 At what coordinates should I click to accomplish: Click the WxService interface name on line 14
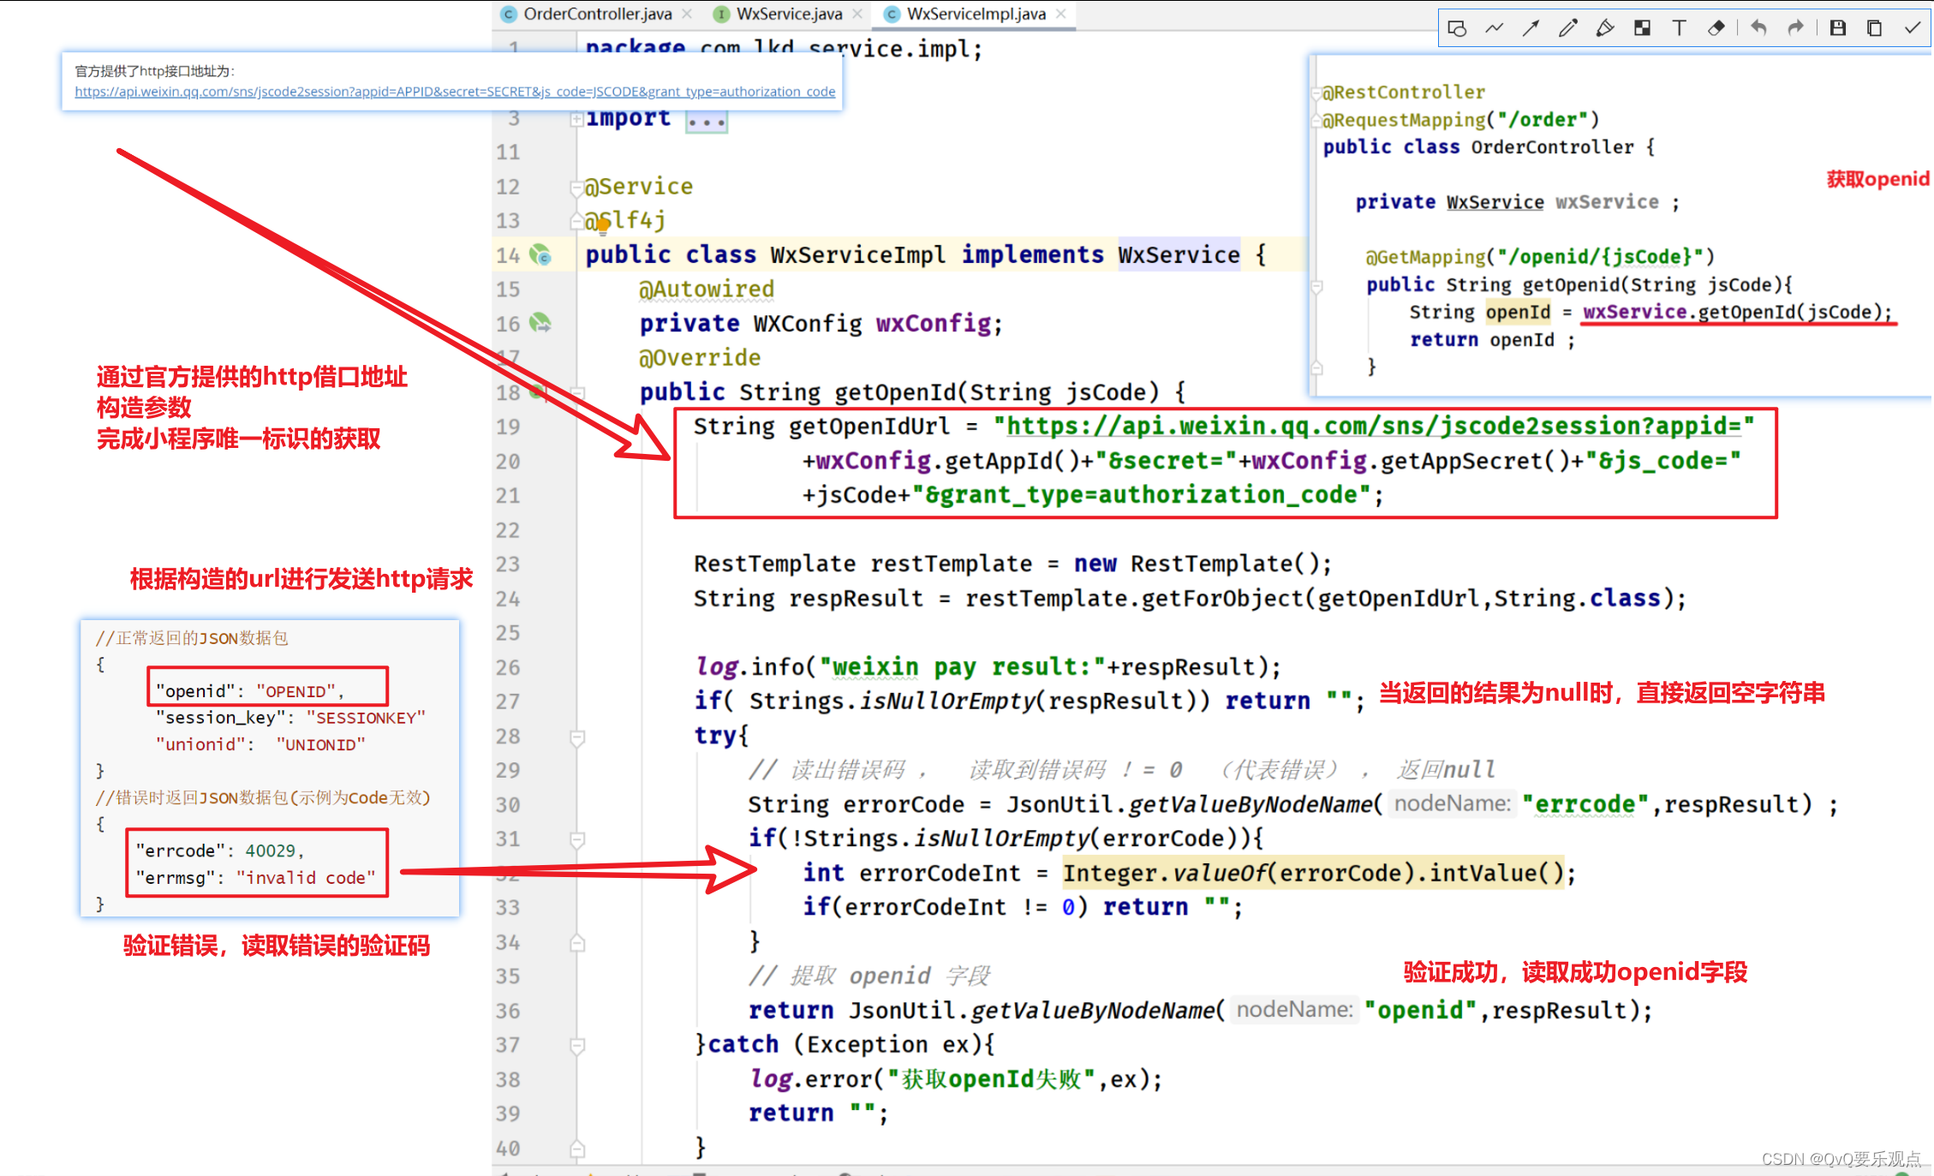click(1179, 254)
